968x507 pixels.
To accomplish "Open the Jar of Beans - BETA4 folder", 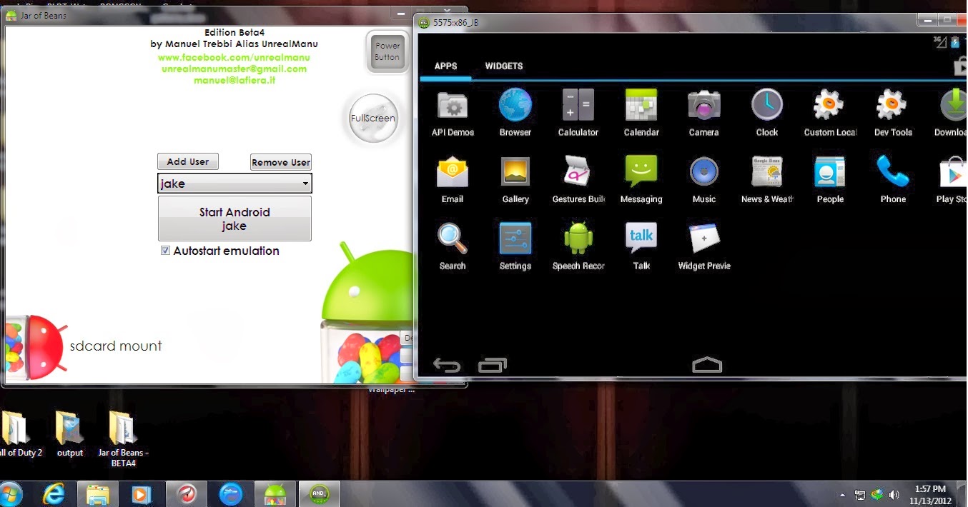I will [x=123, y=439].
